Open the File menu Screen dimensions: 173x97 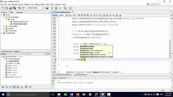point(2,4)
